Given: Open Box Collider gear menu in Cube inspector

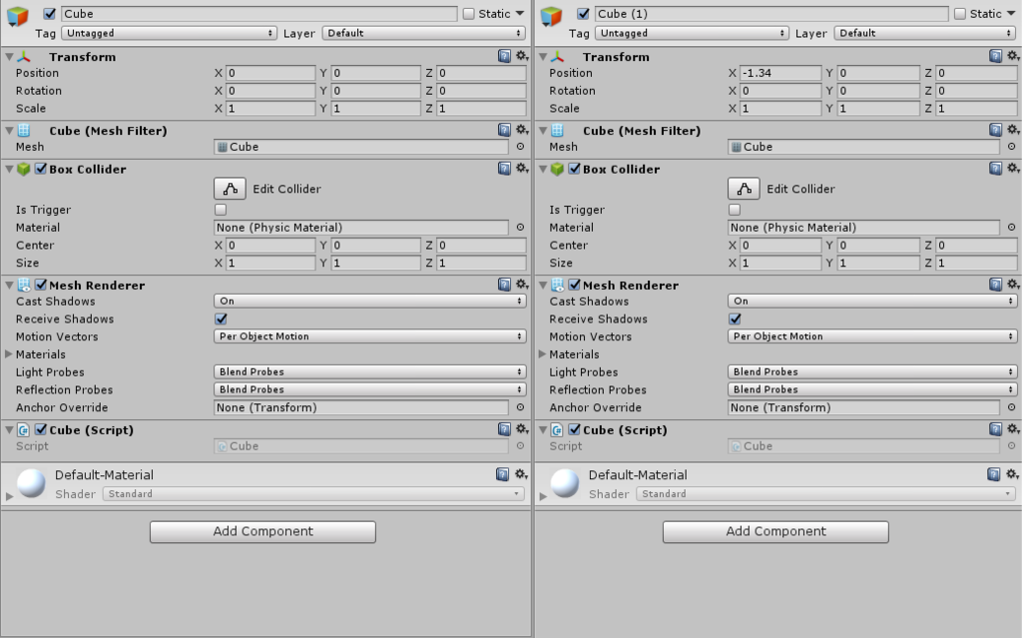Looking at the screenshot, I should (x=522, y=169).
